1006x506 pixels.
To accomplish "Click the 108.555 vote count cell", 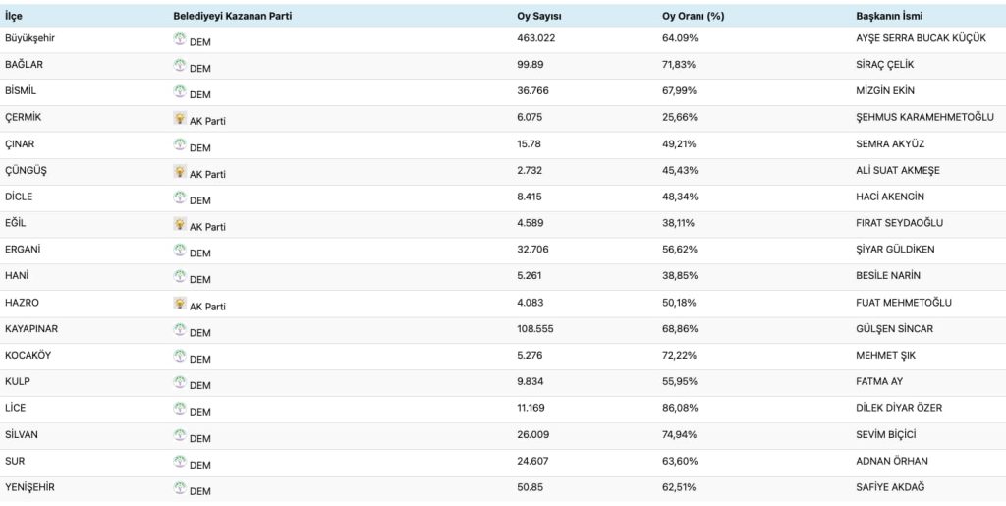I will click(535, 329).
